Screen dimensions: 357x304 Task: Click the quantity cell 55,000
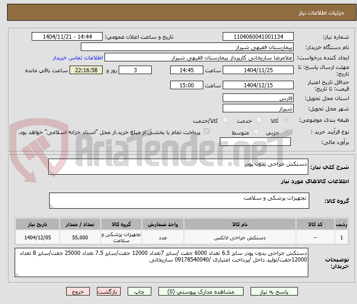click(x=80, y=237)
